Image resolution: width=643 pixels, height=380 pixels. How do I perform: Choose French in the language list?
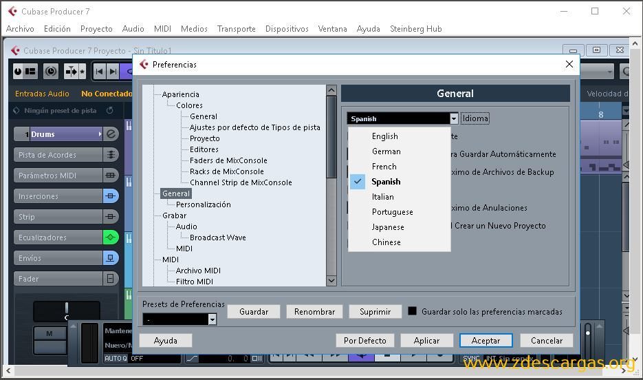(x=400, y=166)
